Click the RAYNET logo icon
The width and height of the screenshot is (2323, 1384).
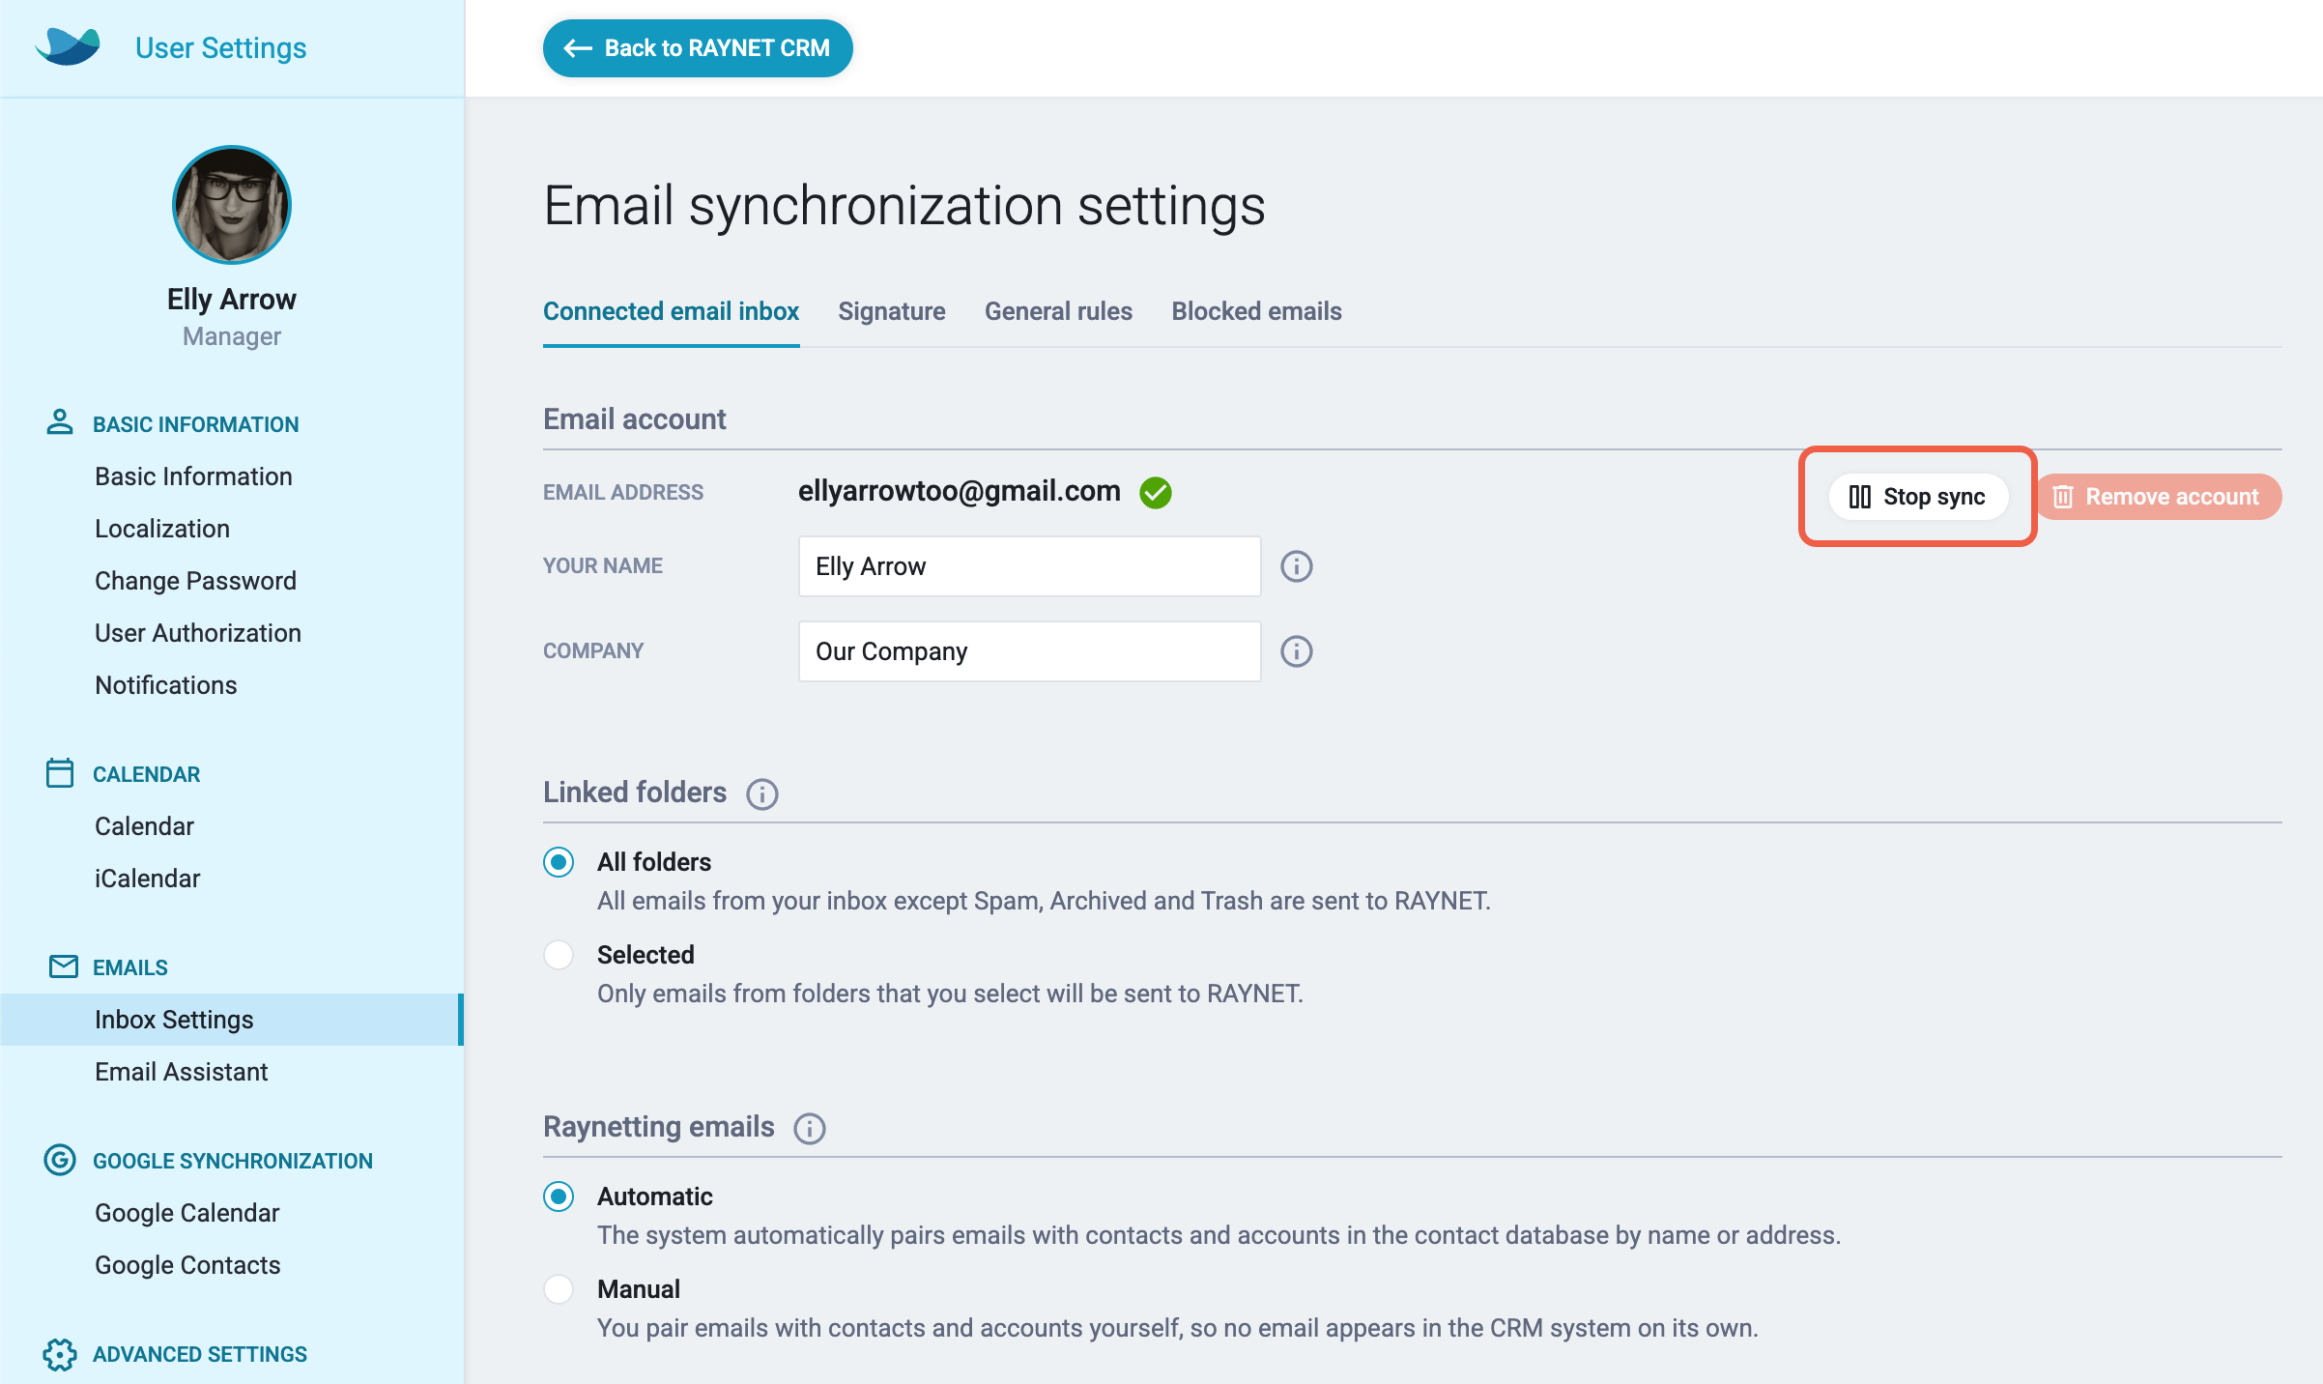68,46
